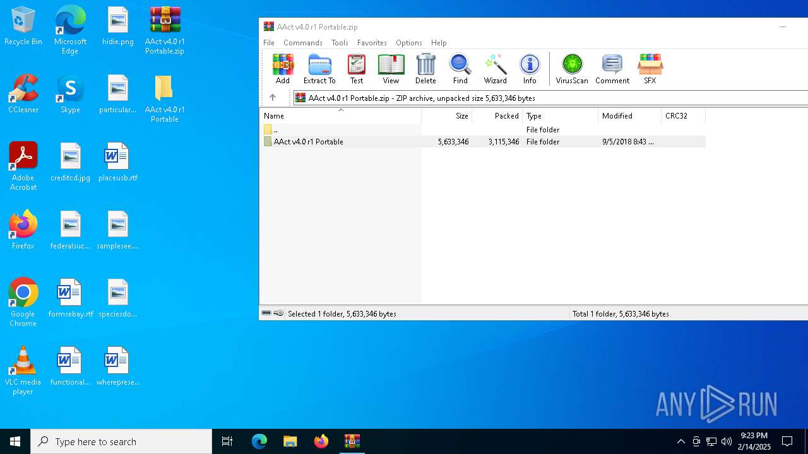
Task: Show archive Info
Action: [530, 69]
